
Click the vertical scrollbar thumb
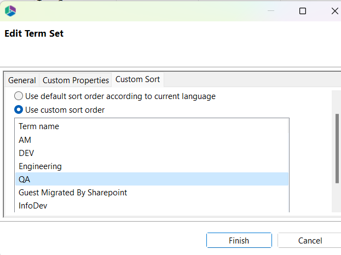point(337,148)
